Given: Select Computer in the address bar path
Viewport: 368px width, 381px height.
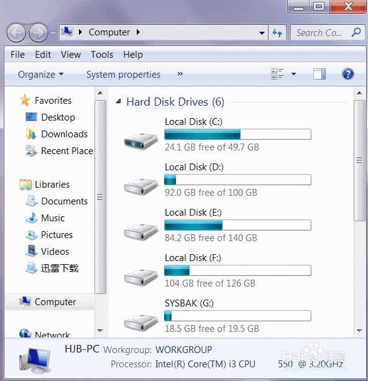Looking at the screenshot, I should (x=109, y=32).
